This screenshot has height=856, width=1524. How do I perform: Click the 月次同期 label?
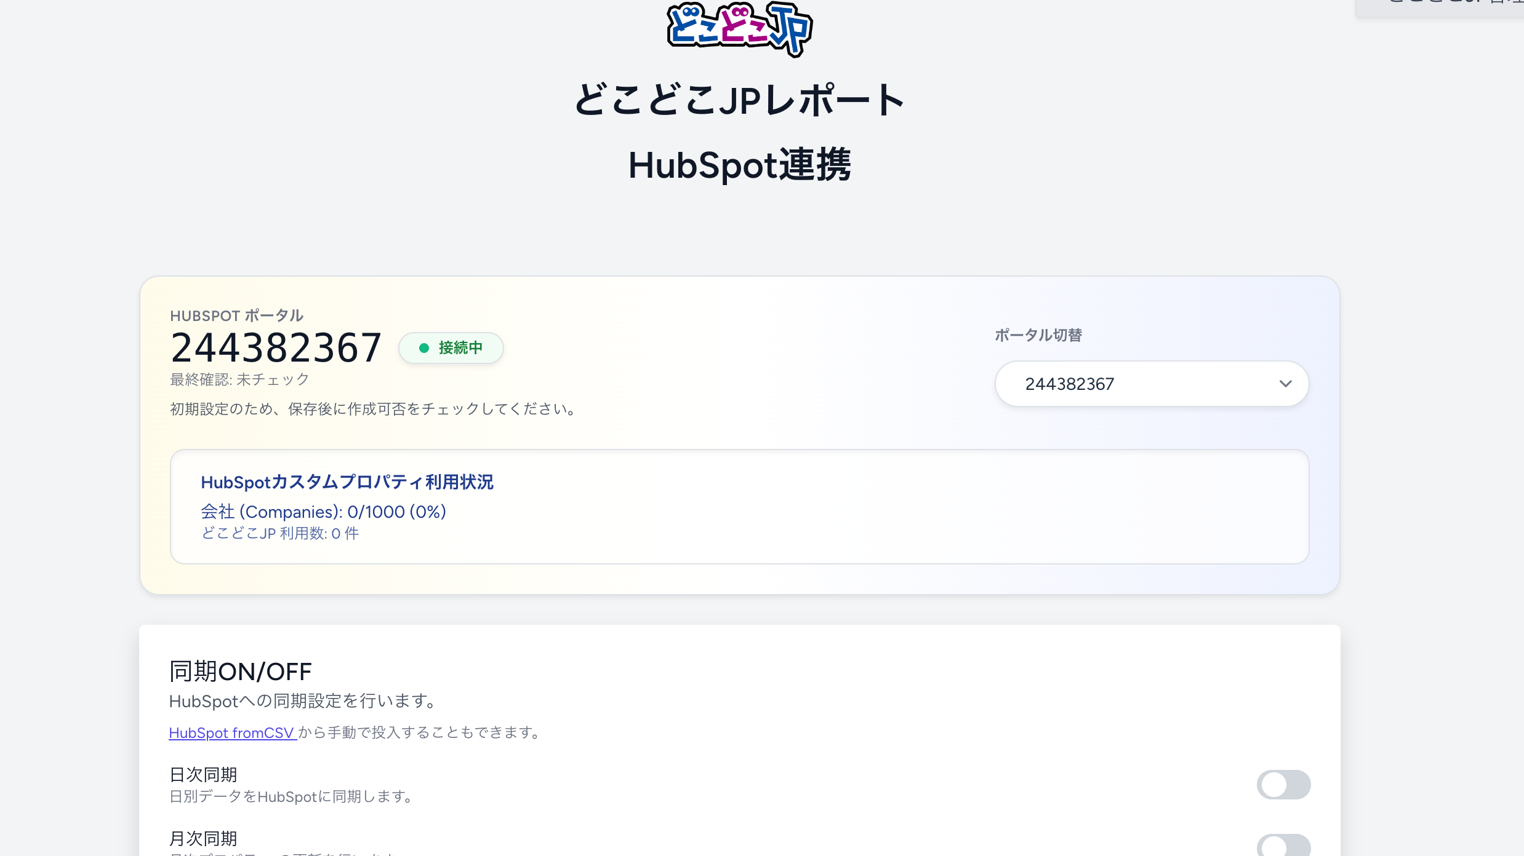pos(203,839)
